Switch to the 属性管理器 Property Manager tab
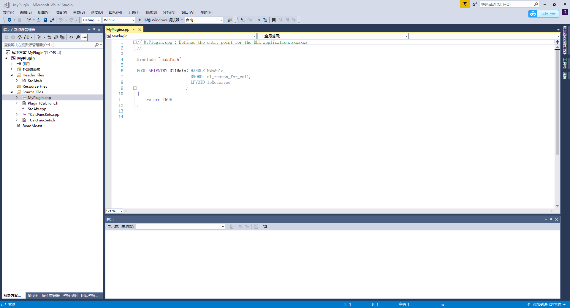This screenshot has width=570, height=308. point(51,296)
